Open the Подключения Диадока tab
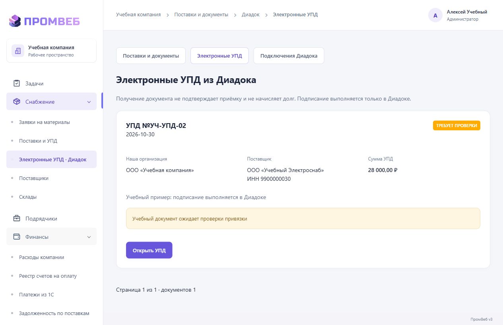503x325 pixels. pyautogui.click(x=289, y=56)
